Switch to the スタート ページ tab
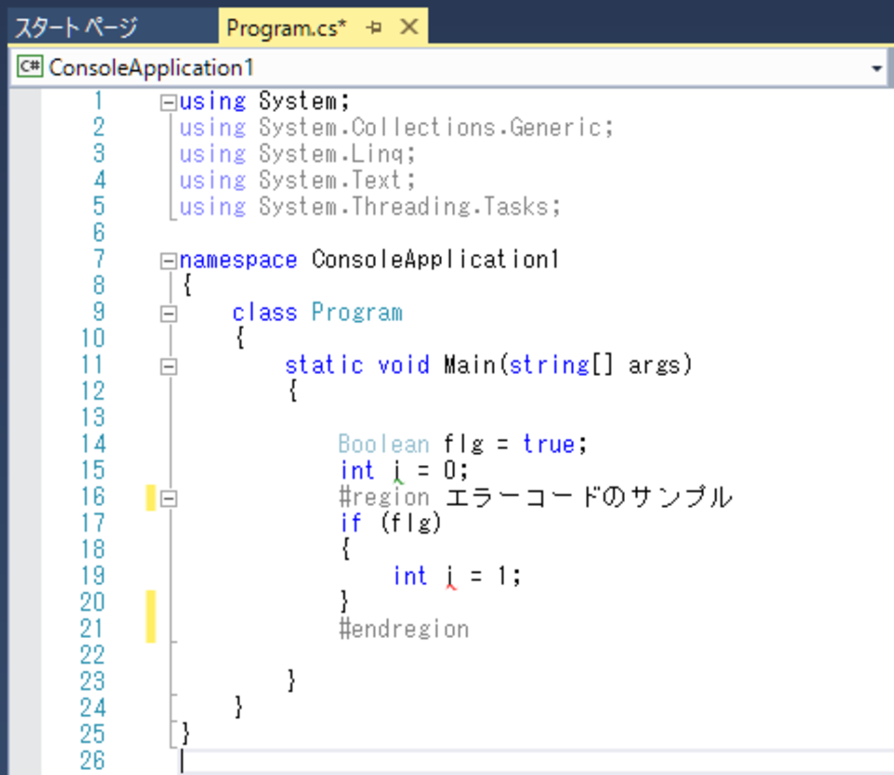 [76, 28]
